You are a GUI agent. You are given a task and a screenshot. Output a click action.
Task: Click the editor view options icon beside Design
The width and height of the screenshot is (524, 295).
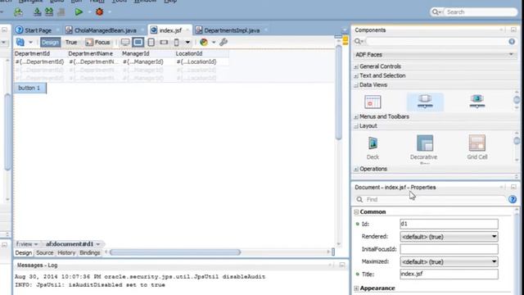(20, 42)
